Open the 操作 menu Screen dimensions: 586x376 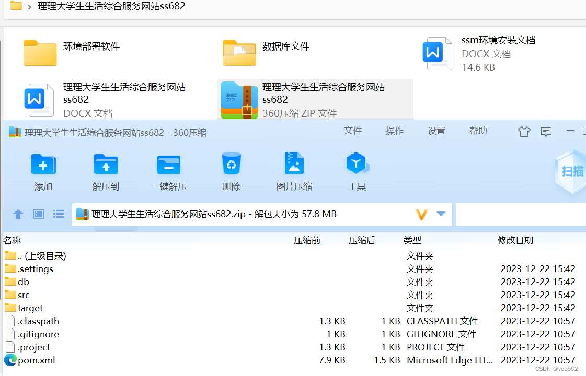395,131
